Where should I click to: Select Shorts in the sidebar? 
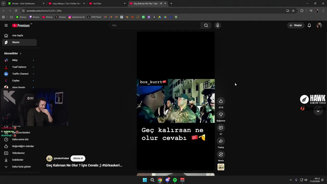(19, 42)
